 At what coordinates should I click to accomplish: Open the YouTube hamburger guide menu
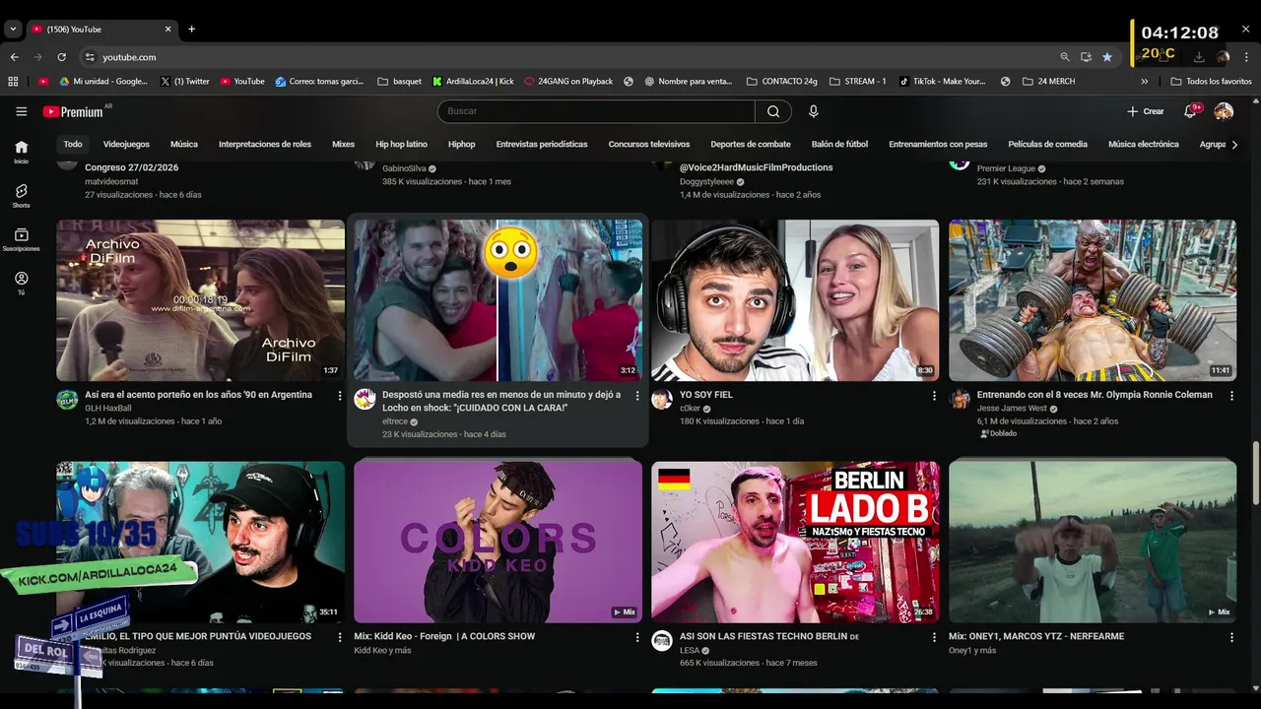(x=21, y=111)
